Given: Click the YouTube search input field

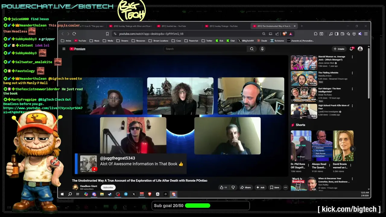Looking at the screenshot, I should (x=205, y=49).
